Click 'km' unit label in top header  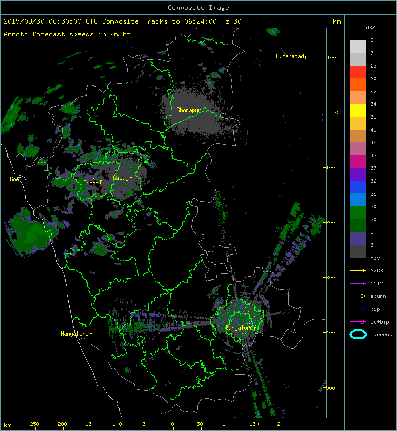pos(336,21)
